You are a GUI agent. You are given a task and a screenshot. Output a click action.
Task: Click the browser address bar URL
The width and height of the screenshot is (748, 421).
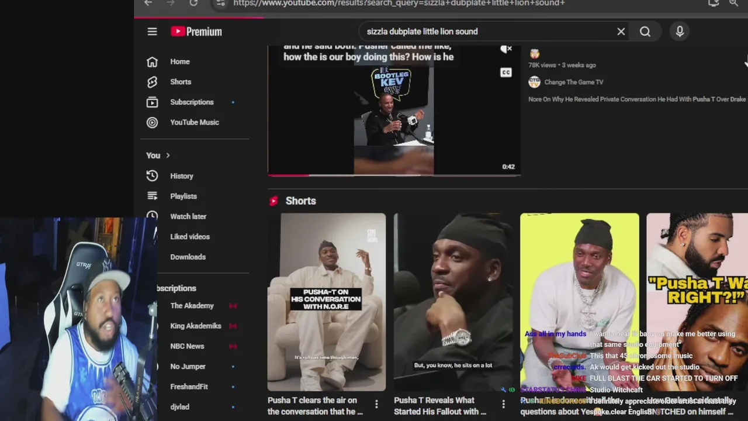[399, 3]
